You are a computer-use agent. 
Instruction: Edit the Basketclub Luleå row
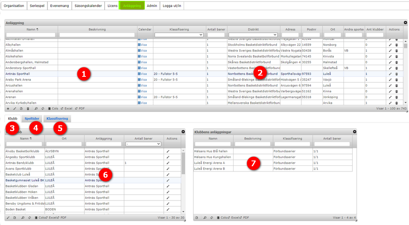(x=168, y=174)
